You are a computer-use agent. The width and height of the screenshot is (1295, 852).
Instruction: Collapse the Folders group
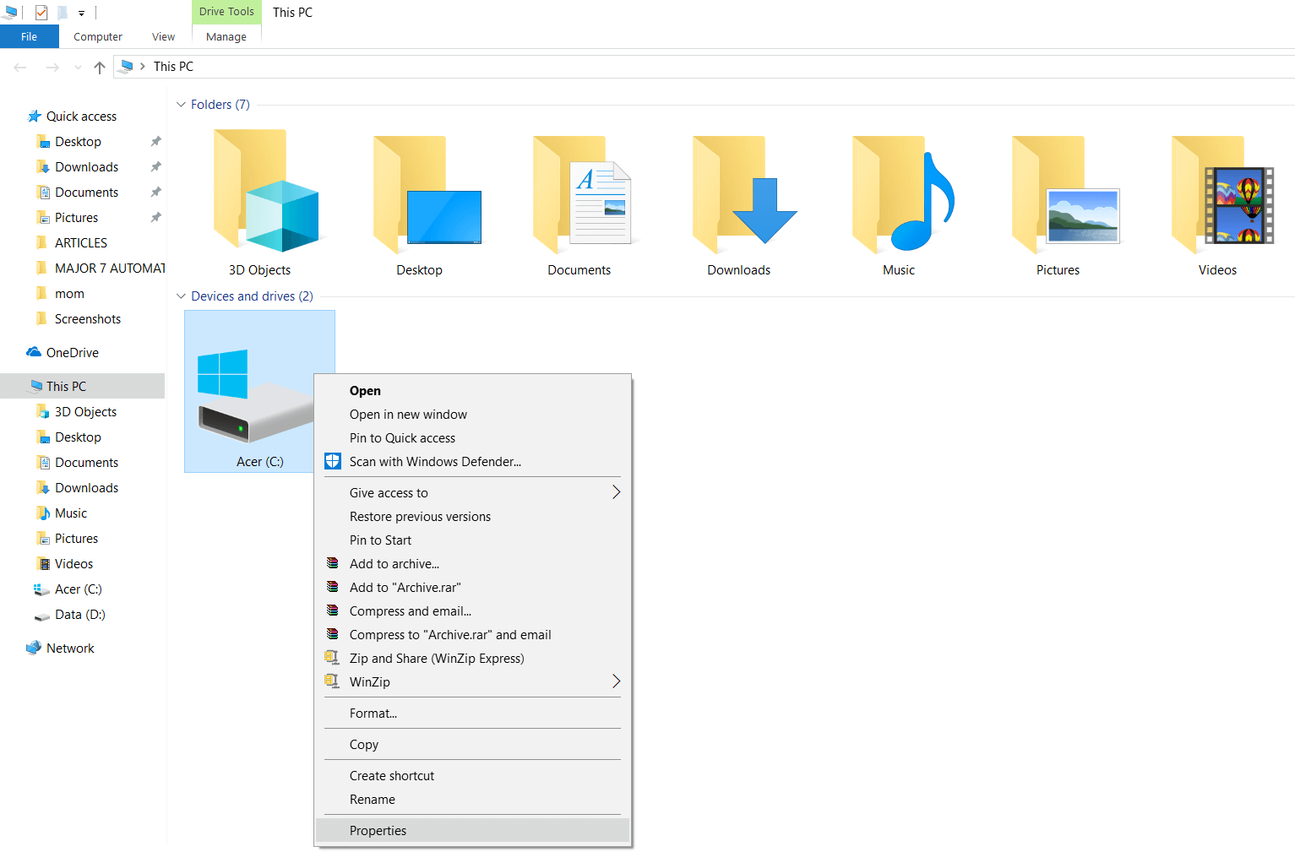pyautogui.click(x=181, y=105)
